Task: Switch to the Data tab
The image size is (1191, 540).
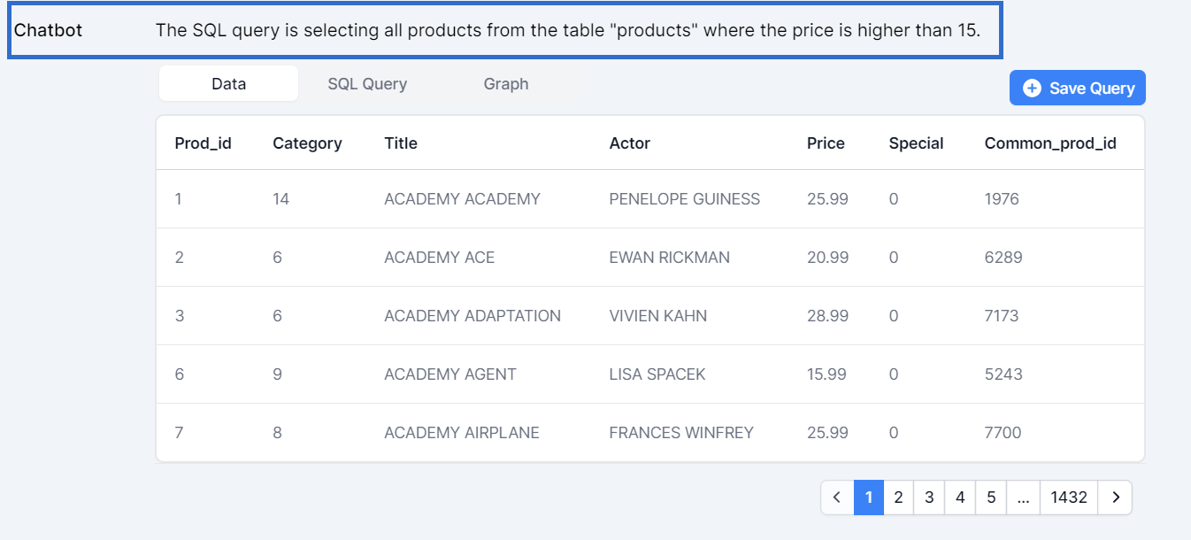Action: (x=228, y=84)
